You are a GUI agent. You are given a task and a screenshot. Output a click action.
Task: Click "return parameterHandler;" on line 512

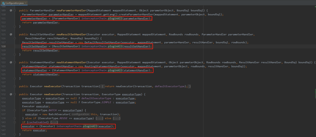coord(41,23)
